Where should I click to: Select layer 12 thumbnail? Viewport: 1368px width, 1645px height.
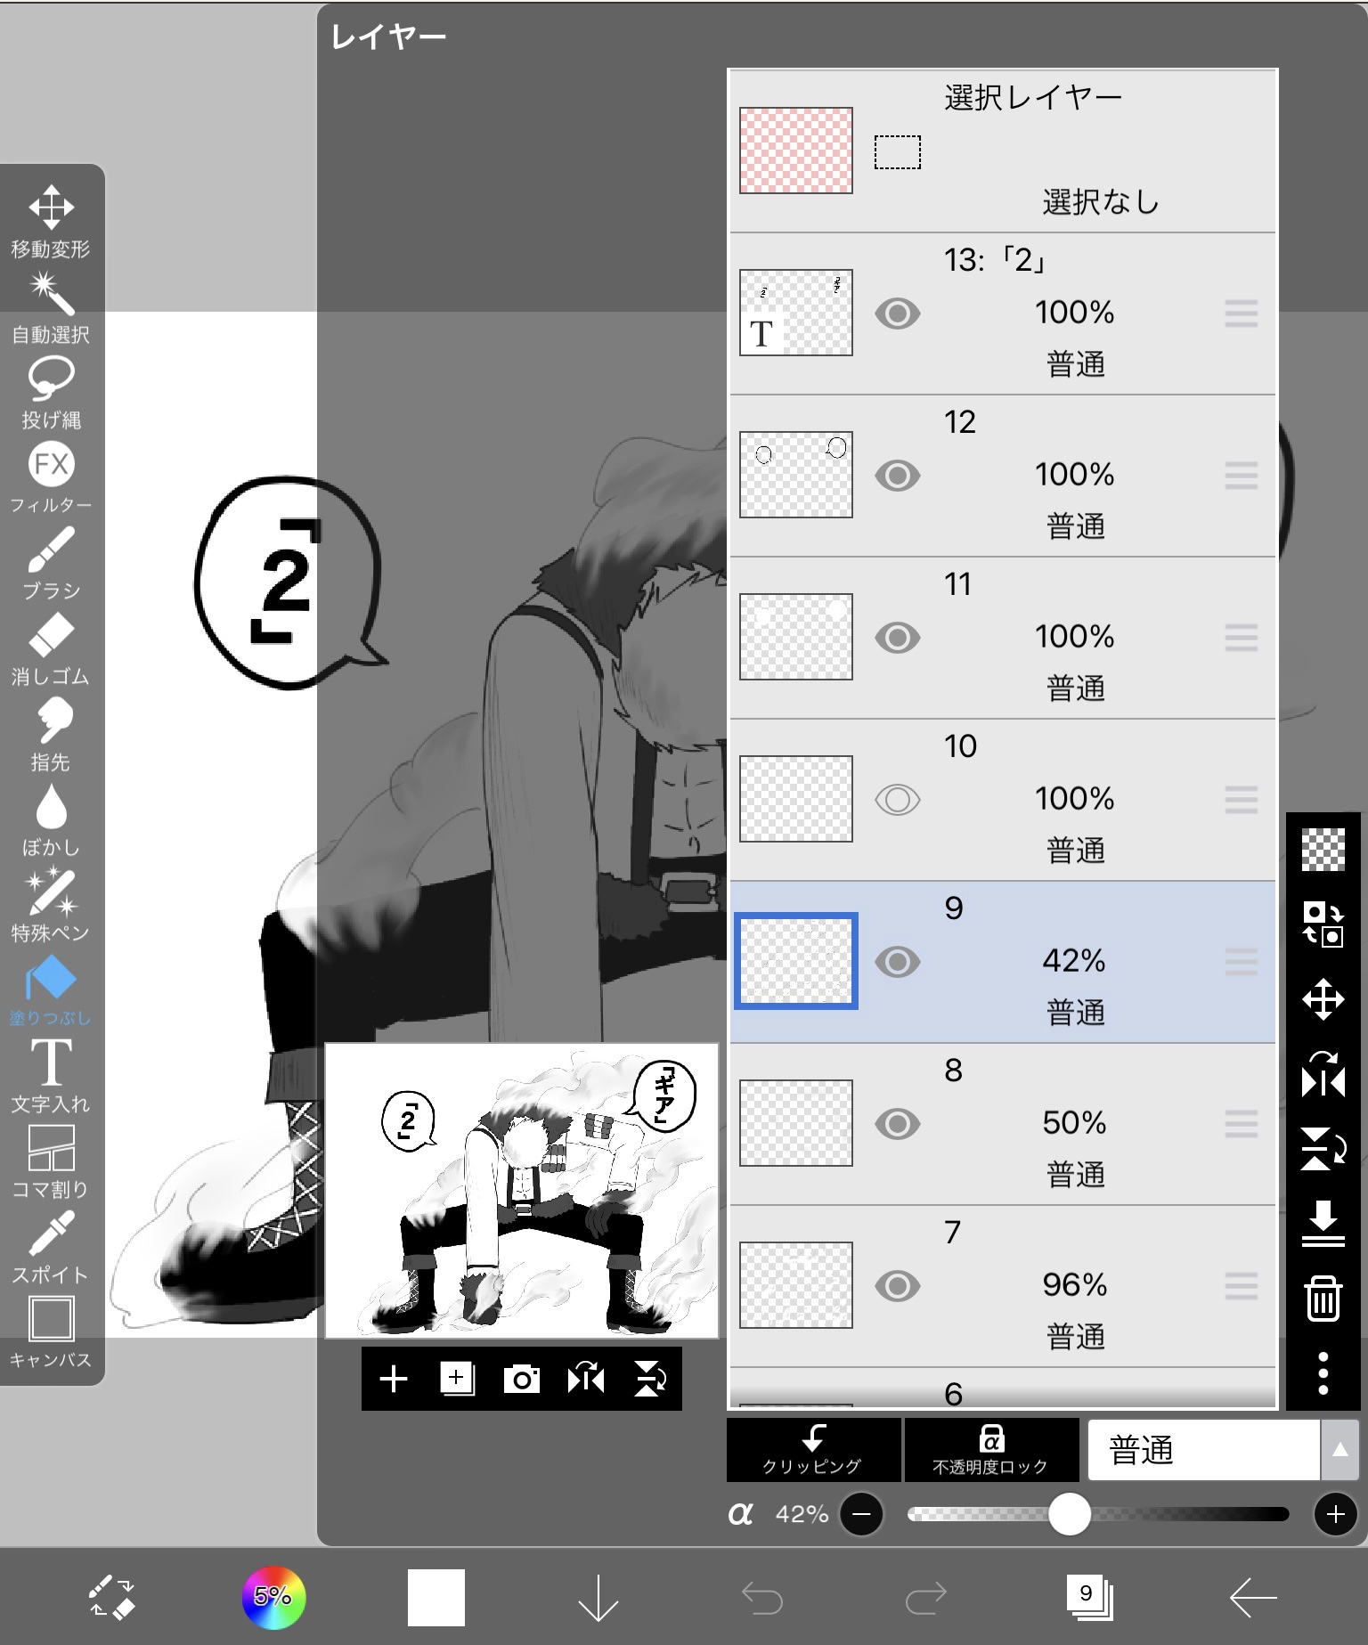(796, 475)
